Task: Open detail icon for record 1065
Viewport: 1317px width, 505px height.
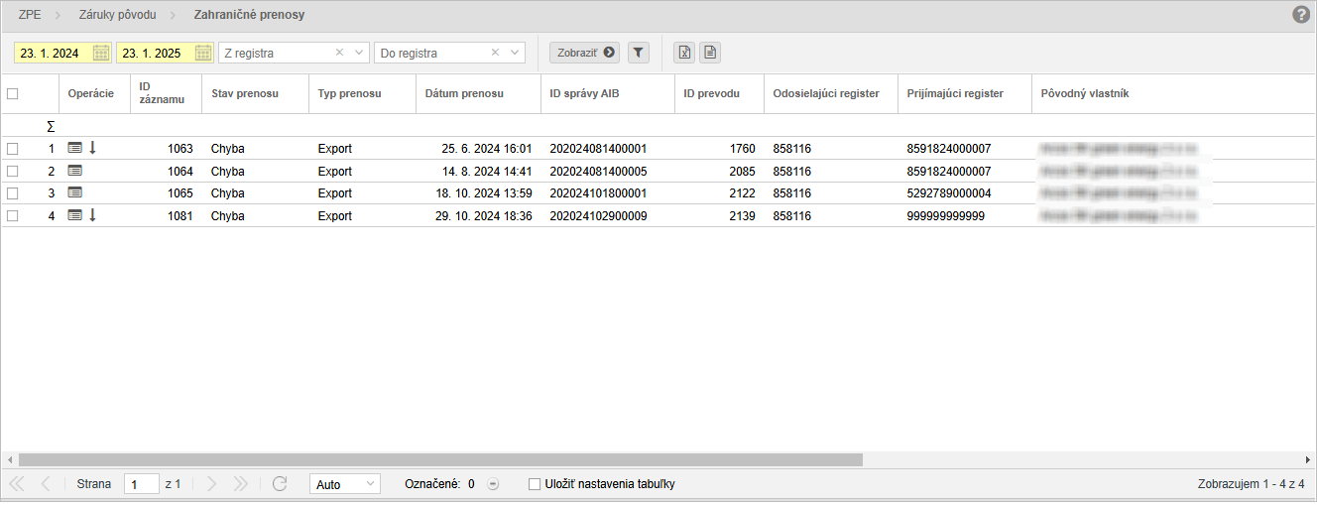Action: (75, 192)
